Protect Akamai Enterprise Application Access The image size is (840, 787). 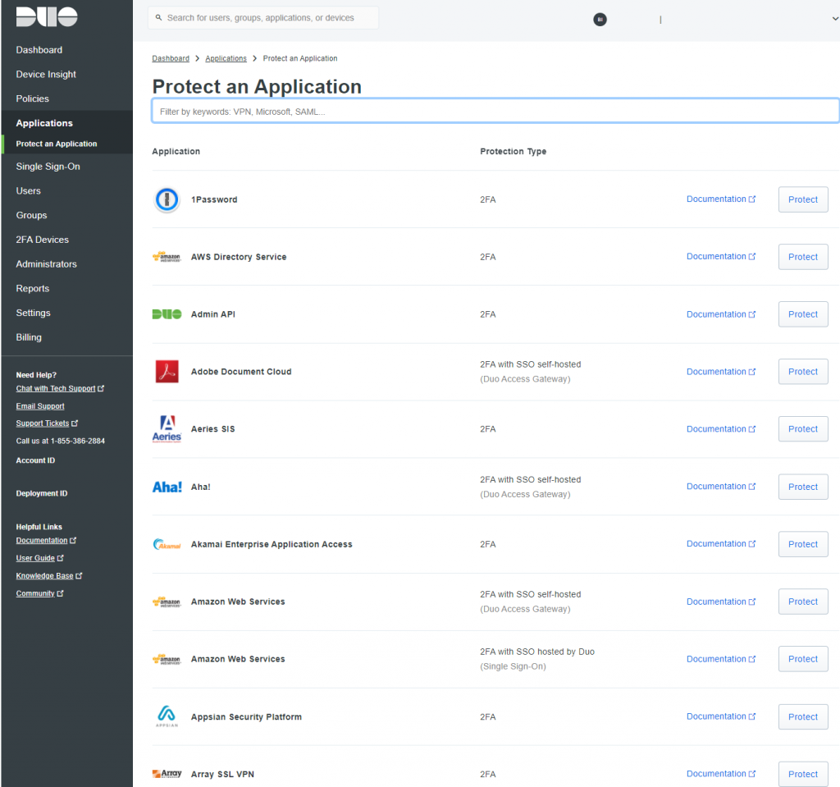pos(803,544)
